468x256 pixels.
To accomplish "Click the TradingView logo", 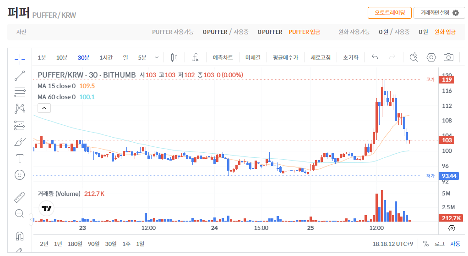I will [x=47, y=208].
